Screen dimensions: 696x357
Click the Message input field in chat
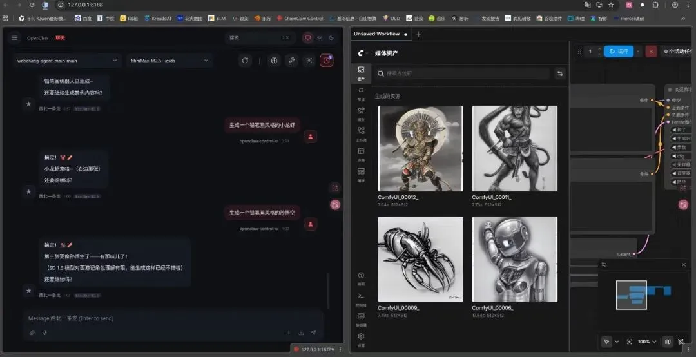[x=173, y=318]
